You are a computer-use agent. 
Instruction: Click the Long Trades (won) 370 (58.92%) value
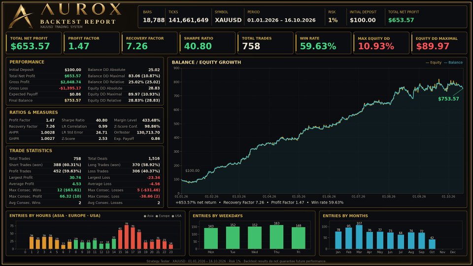(x=146, y=165)
